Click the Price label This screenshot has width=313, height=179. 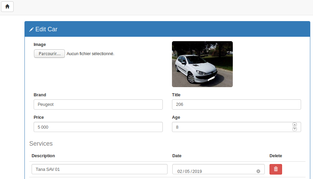tap(39, 117)
